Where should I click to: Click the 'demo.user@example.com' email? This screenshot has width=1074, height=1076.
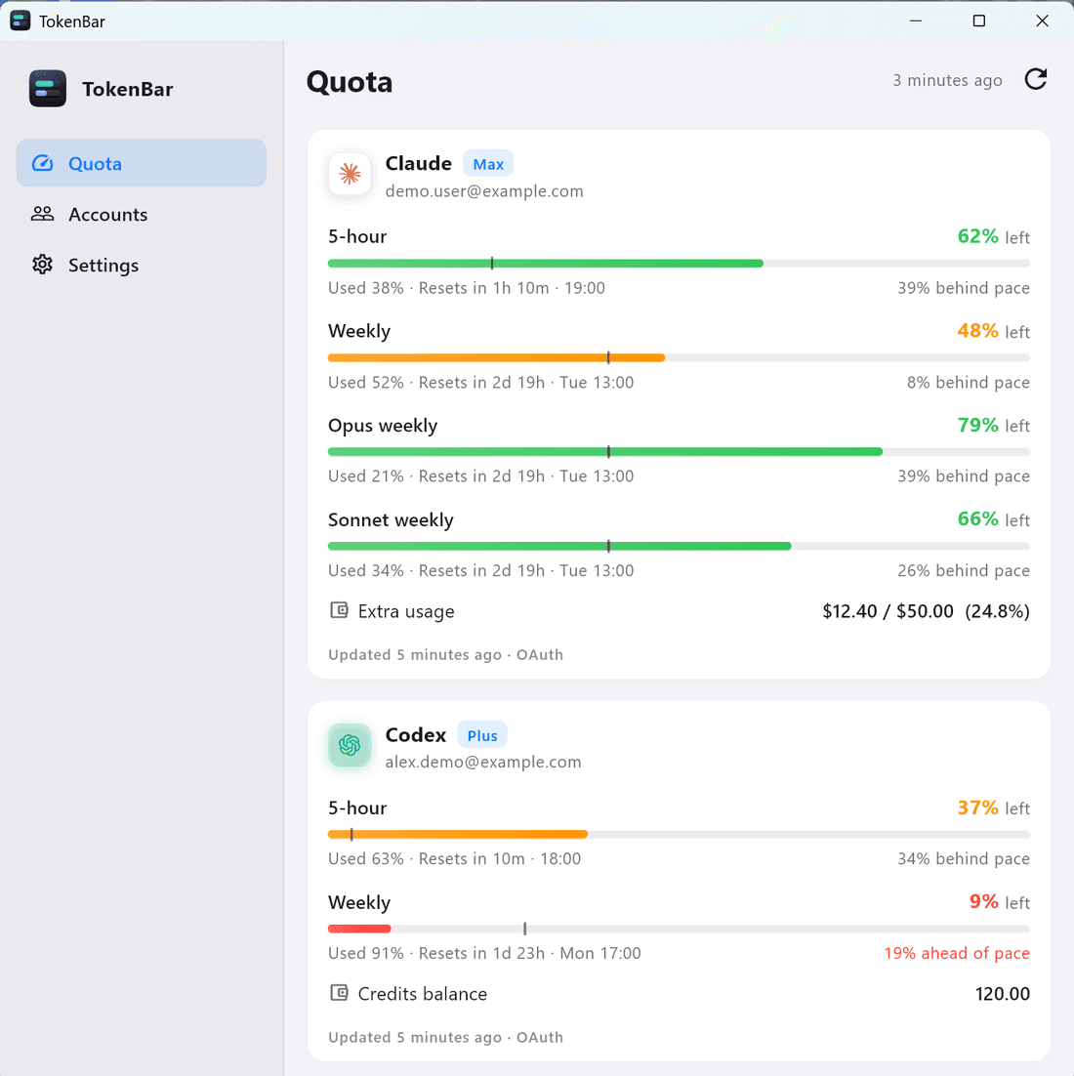pyautogui.click(x=484, y=190)
